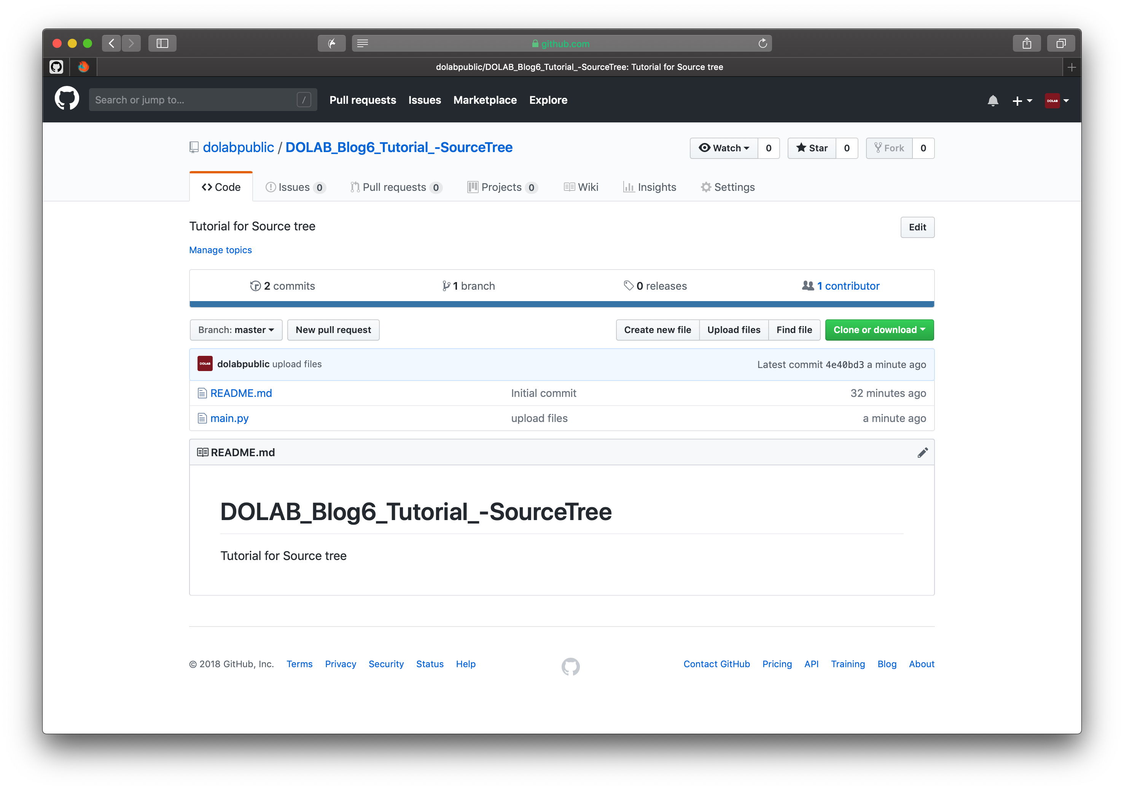Toggle the Safari sidebar
The image size is (1124, 790).
coord(162,43)
